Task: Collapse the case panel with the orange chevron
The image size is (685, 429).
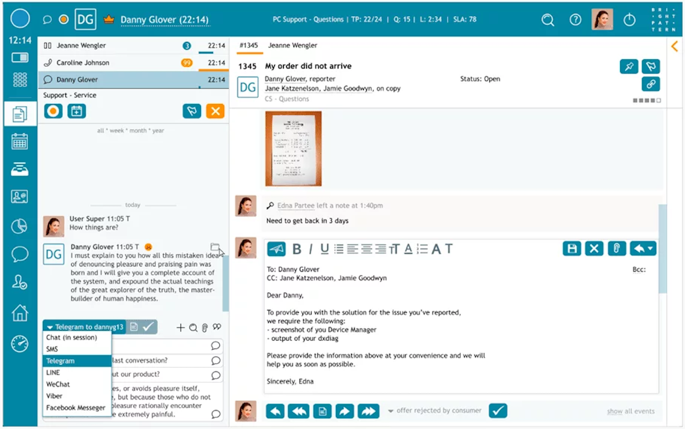Action: (674, 46)
